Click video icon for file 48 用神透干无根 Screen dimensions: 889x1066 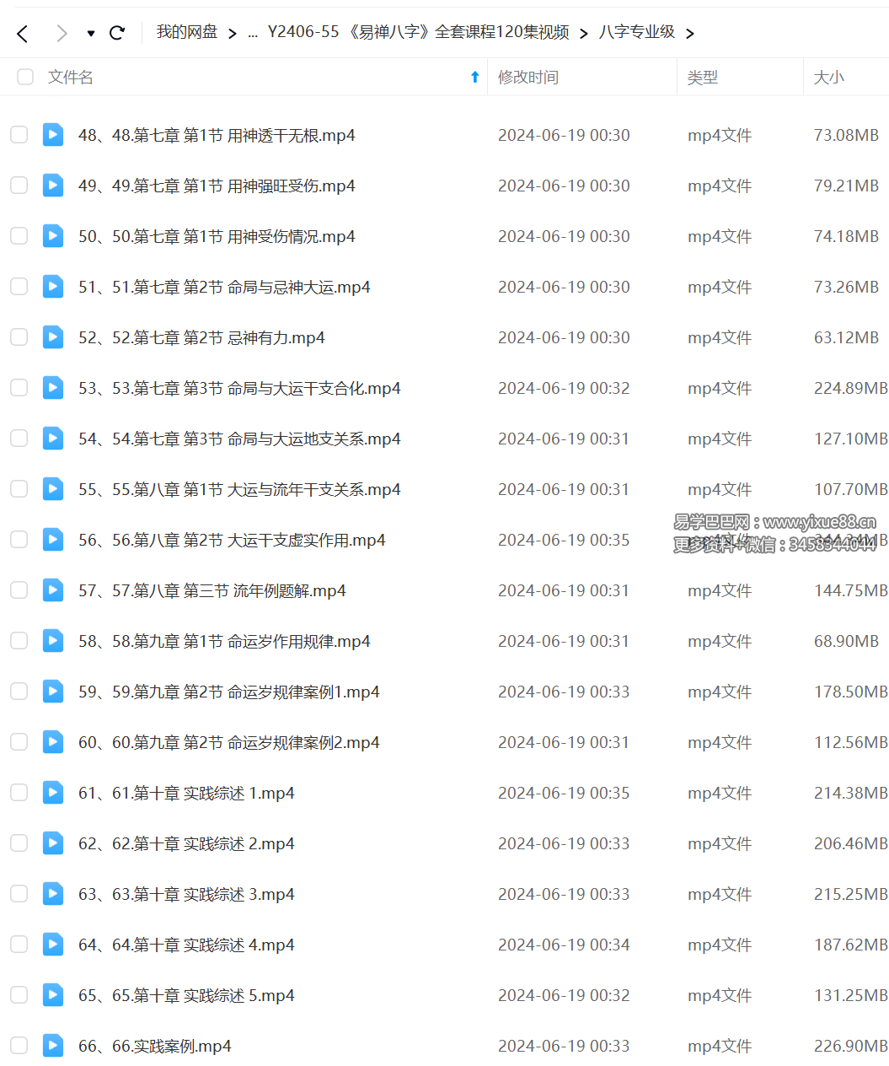click(53, 135)
